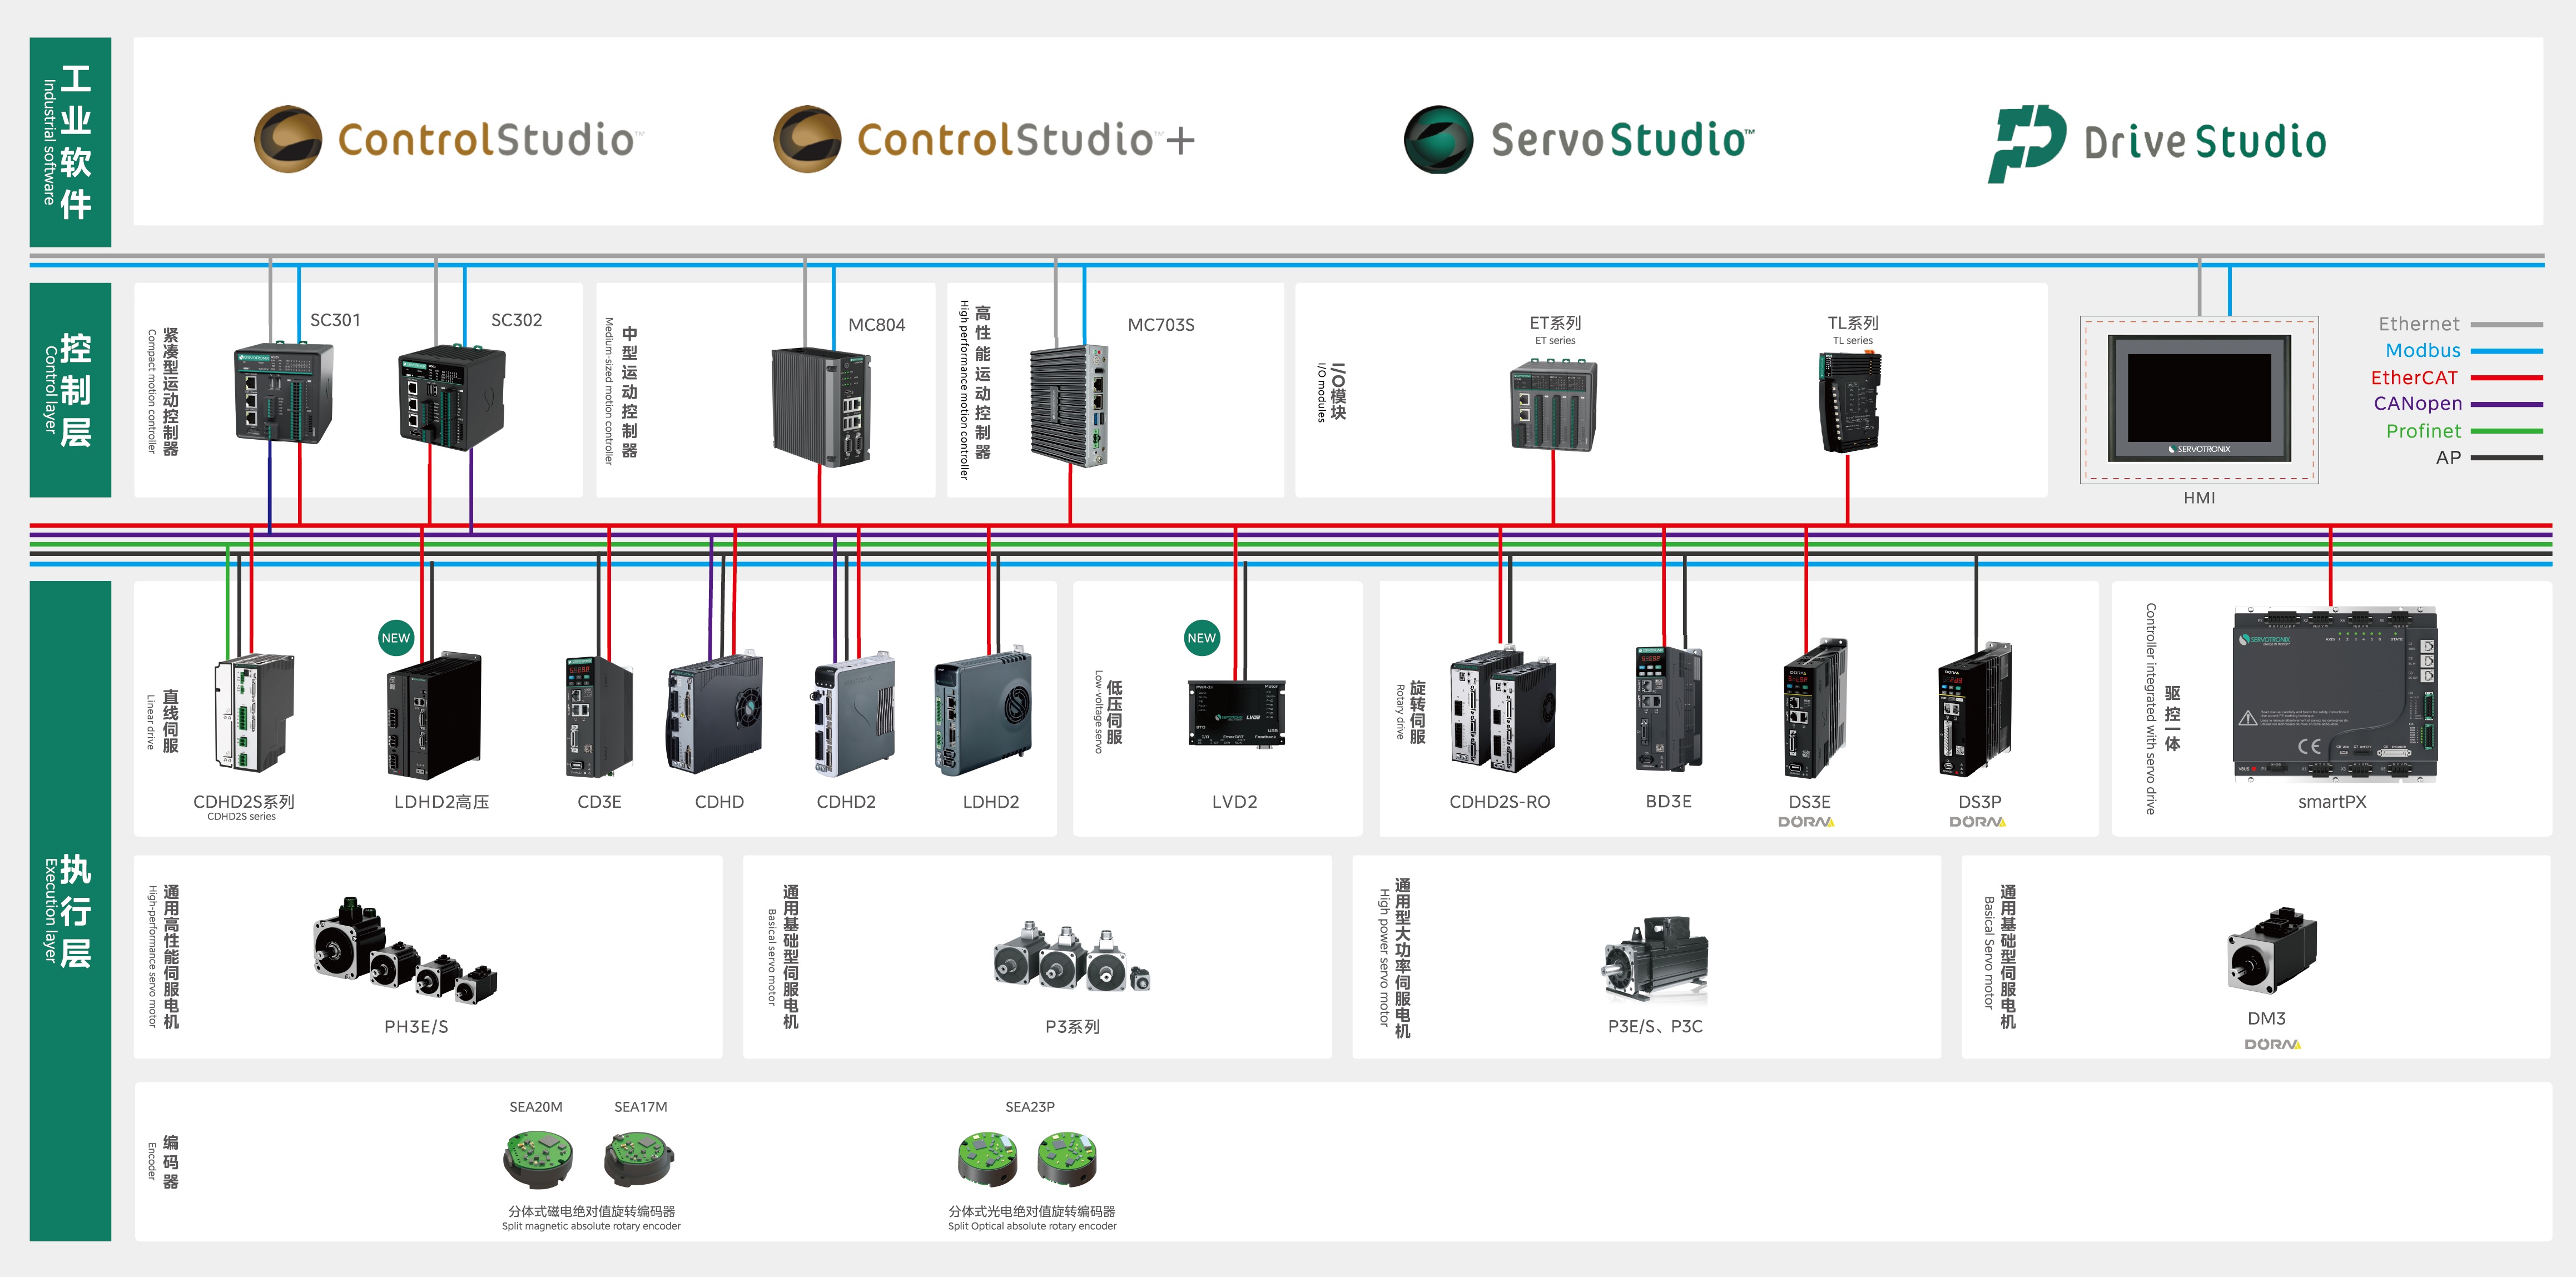Click the "ET系列" label
The image size is (2576, 1277).
[x=1555, y=323]
